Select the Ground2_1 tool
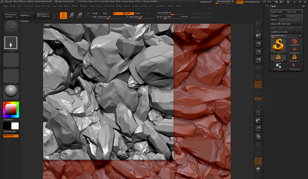 click(x=278, y=66)
